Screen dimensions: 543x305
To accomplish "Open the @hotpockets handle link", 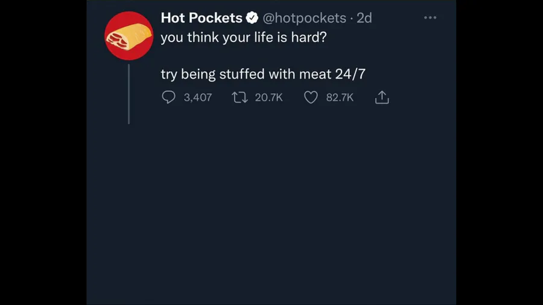I will coord(303,18).
